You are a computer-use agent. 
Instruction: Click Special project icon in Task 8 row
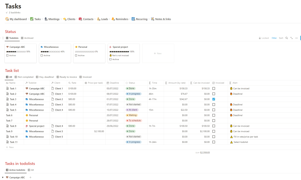27,126
